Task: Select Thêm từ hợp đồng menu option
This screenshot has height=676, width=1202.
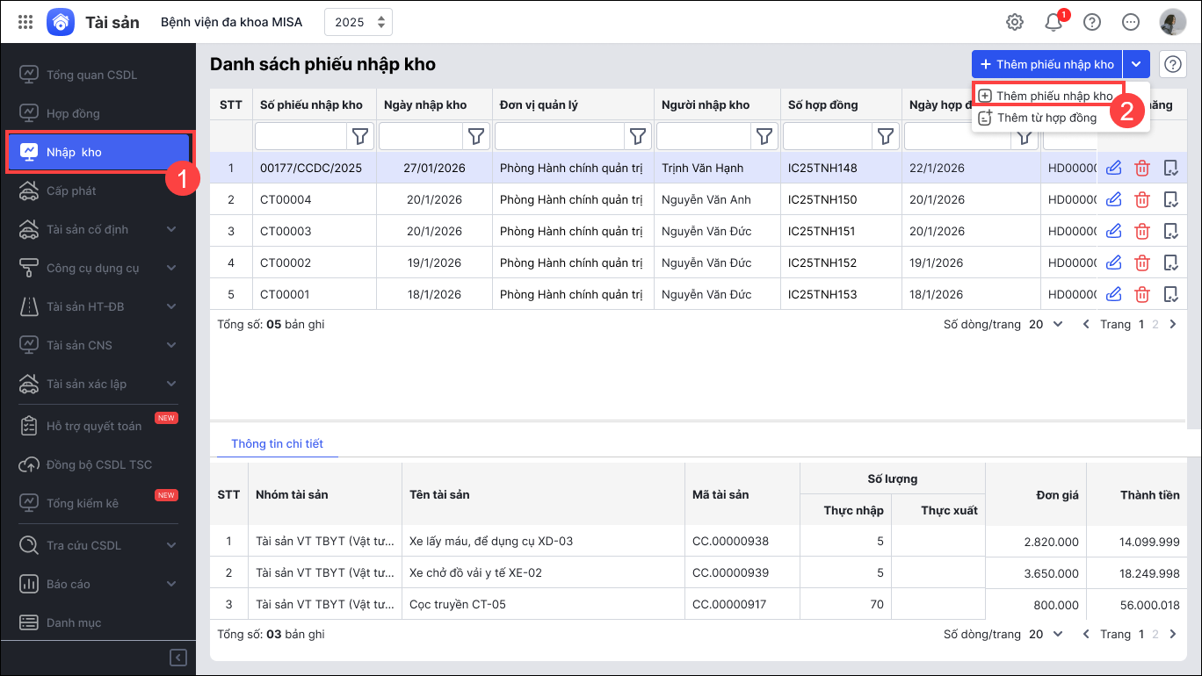Action: pyautogui.click(x=1046, y=118)
